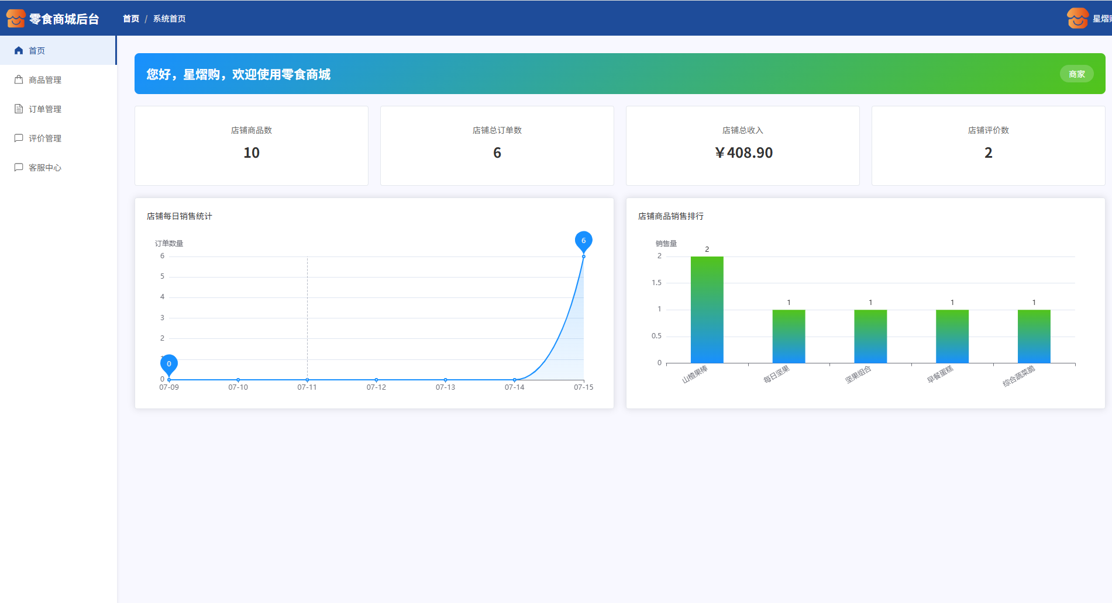Click the 首页 breadcrumb link
Viewport: 1112px width, 603px height.
coord(131,19)
